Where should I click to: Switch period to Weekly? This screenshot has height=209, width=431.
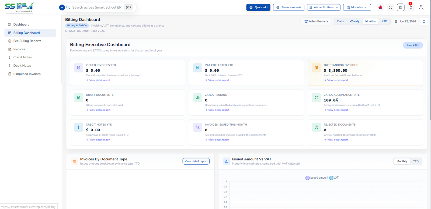point(354,21)
